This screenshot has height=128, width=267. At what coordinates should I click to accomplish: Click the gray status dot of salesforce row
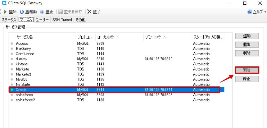[x=12, y=95]
